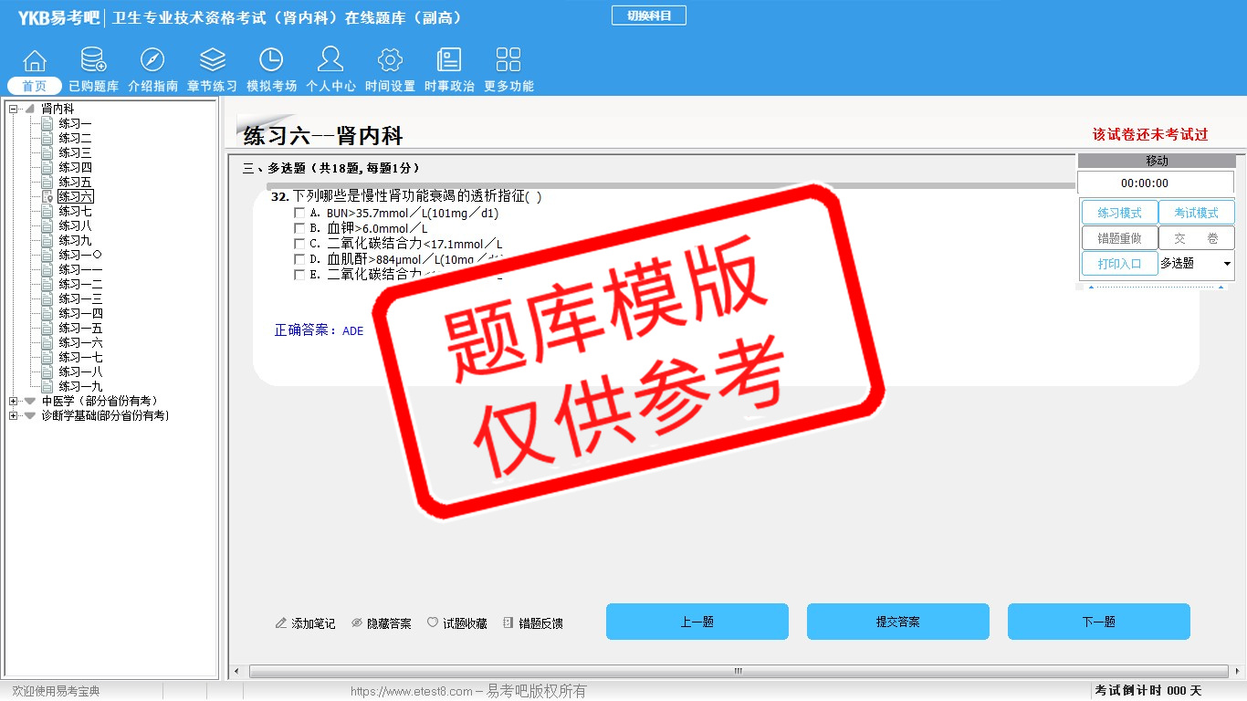Check option A BUN checkbox

(299, 214)
